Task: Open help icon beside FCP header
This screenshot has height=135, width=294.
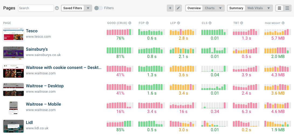Action: click(x=147, y=23)
